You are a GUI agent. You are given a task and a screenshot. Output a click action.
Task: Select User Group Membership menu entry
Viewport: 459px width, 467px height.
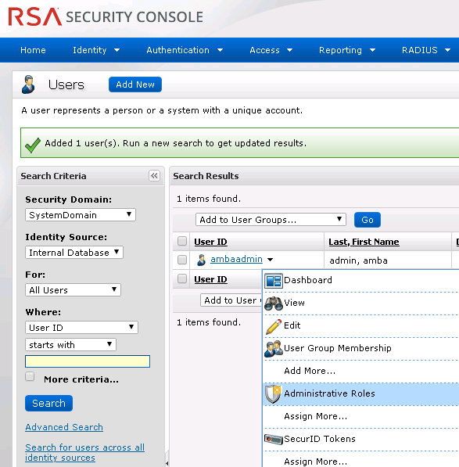click(360, 348)
